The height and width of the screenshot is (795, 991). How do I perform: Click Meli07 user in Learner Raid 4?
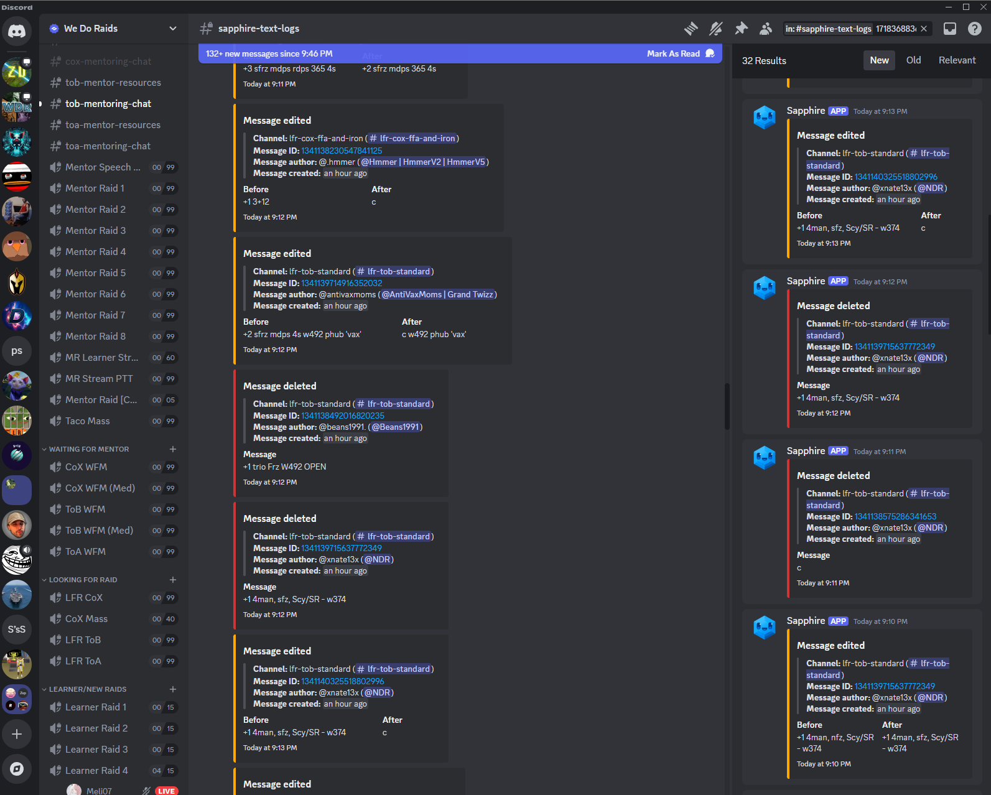[x=99, y=791]
